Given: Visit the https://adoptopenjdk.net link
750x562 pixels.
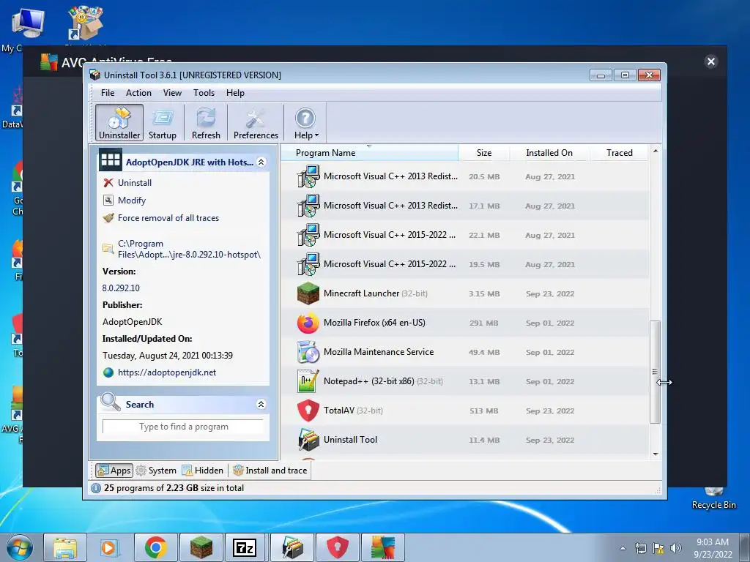Looking at the screenshot, I should (166, 372).
